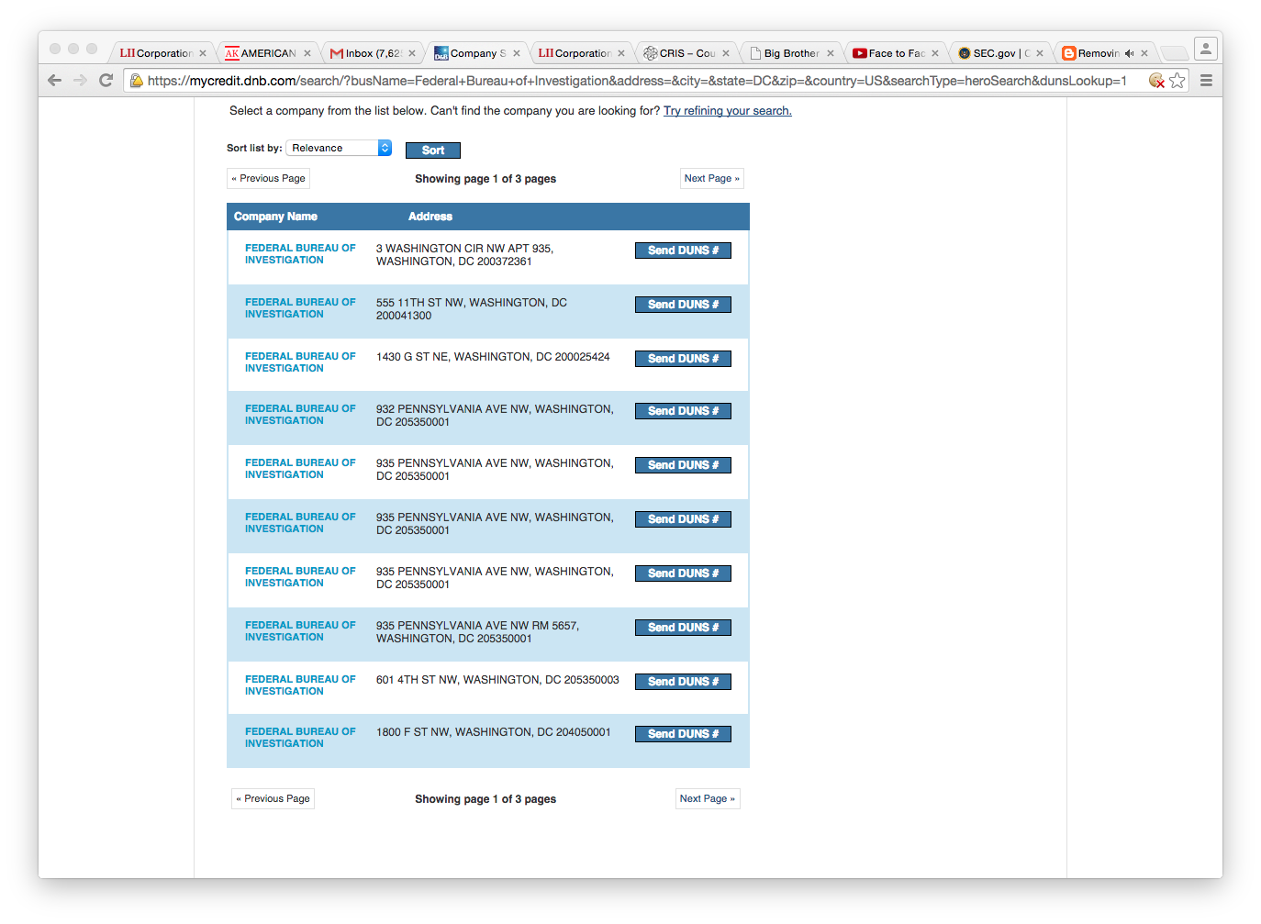This screenshot has height=924, width=1261.
Task: Open Federal Bureau of Investigation at 1430 G St
Action: [x=300, y=362]
